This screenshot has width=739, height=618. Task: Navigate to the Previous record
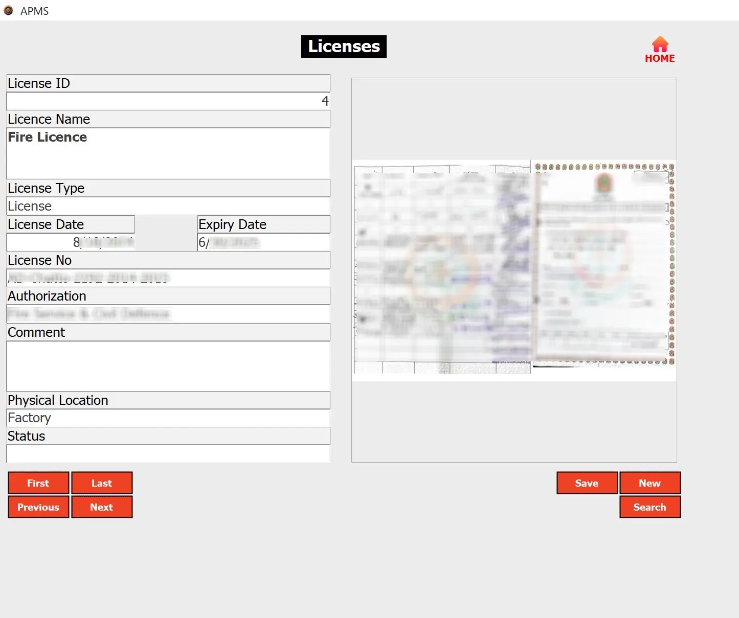[x=38, y=507]
